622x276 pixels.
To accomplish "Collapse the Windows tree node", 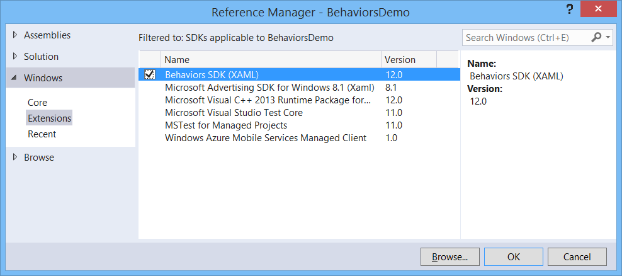I will click(x=14, y=78).
